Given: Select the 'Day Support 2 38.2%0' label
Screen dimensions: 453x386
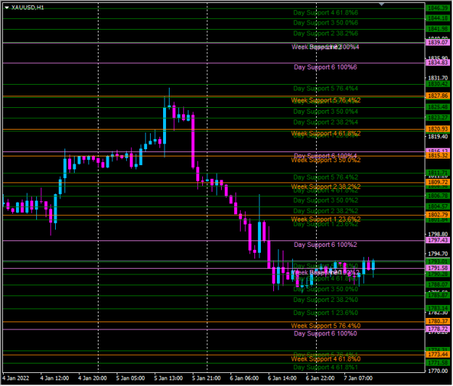Looking at the screenshot, I should (x=325, y=300).
